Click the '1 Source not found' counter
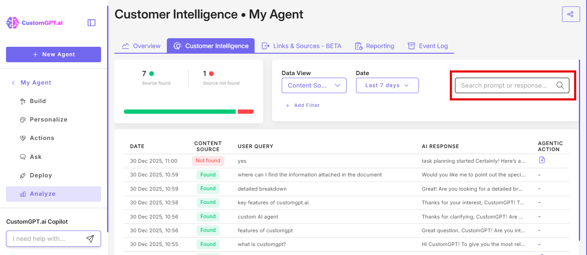This screenshot has height=255, width=587. [221, 78]
